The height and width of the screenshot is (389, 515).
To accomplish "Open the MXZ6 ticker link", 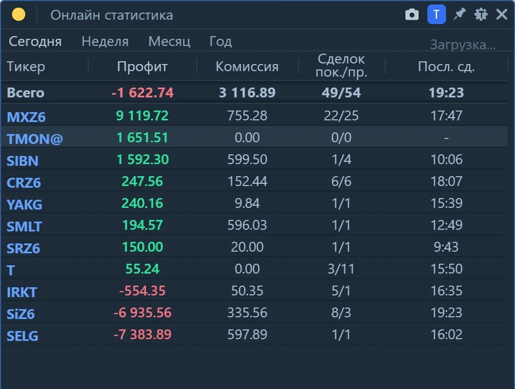I will point(26,117).
